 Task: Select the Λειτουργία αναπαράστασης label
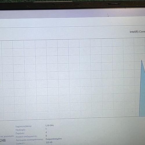point(30,140)
